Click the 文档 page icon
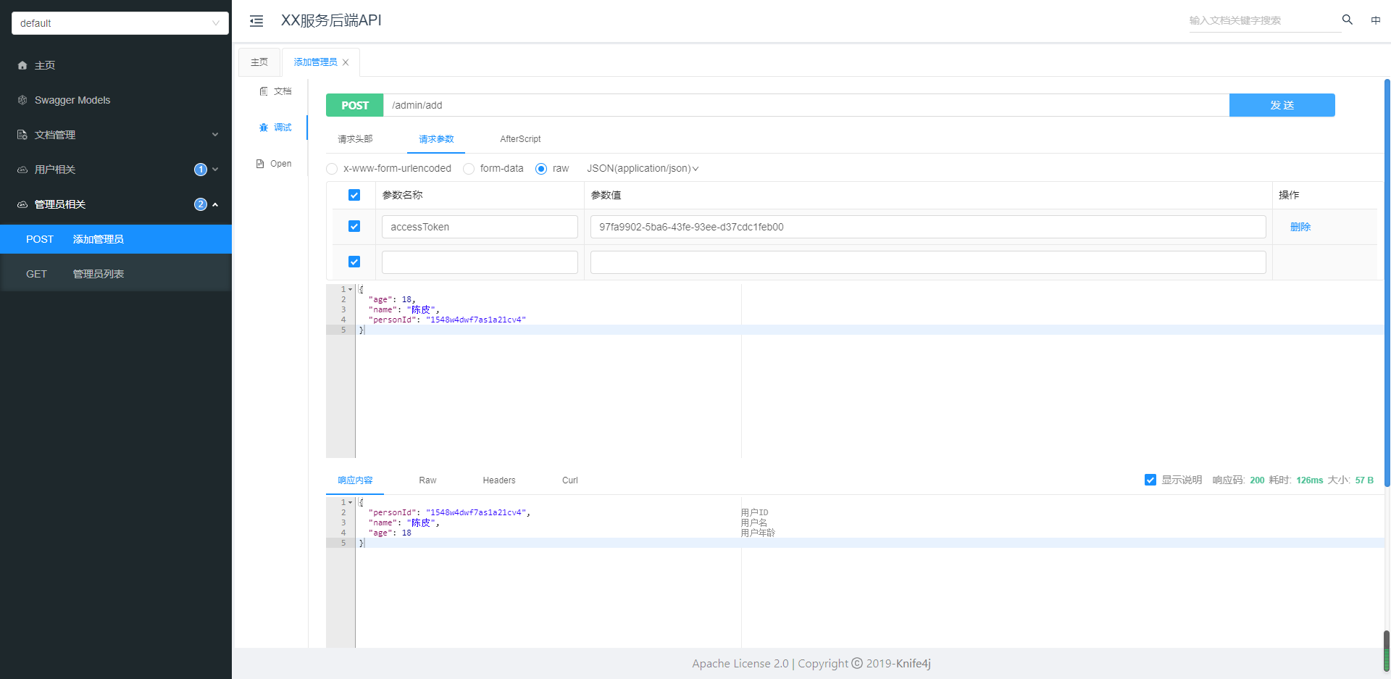Screen dimensions: 1391x679 (264, 91)
